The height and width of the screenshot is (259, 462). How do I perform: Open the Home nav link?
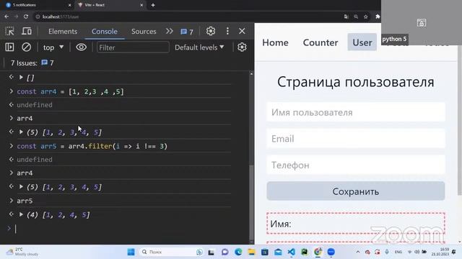pyautogui.click(x=275, y=42)
